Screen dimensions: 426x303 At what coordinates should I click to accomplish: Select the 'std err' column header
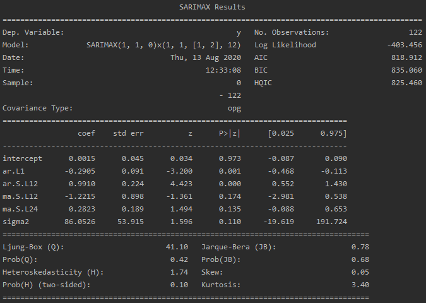(x=128, y=133)
